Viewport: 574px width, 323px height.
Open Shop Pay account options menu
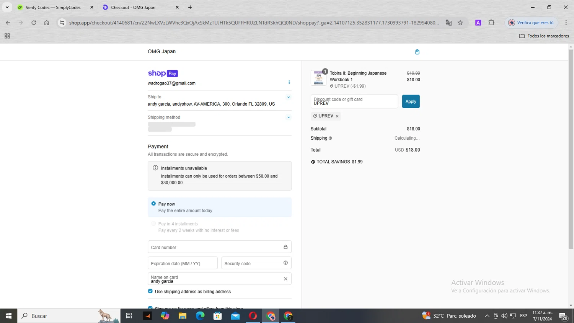289,82
